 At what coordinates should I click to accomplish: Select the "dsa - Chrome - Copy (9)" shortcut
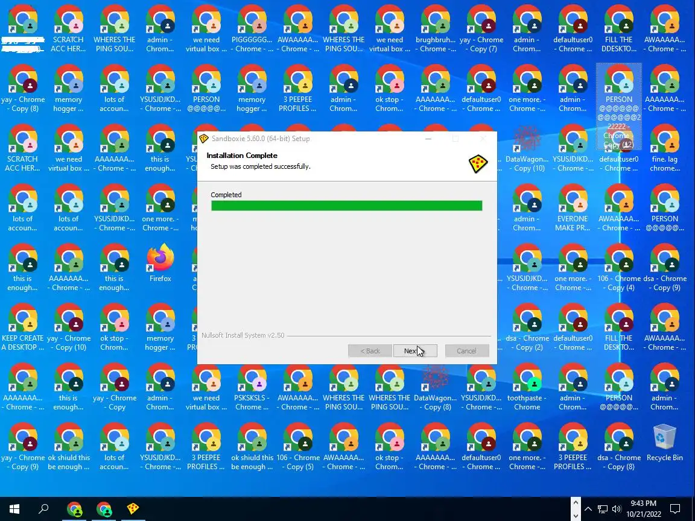[664, 268]
